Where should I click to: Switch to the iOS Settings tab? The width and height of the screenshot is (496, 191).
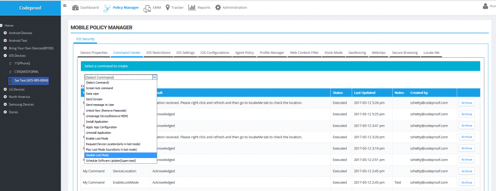(x=186, y=52)
